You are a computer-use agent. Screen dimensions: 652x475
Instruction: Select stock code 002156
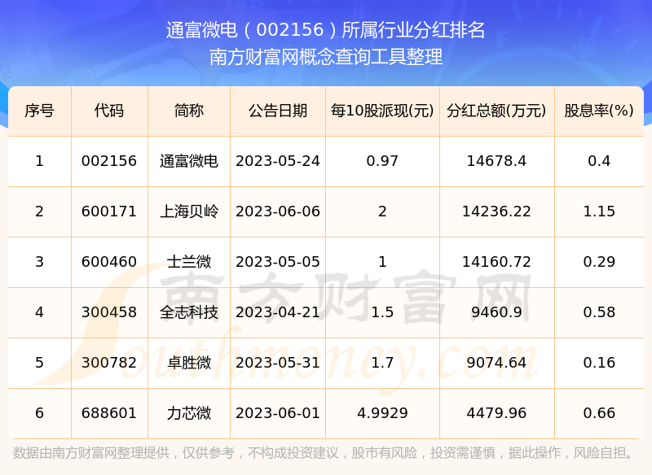(109, 161)
